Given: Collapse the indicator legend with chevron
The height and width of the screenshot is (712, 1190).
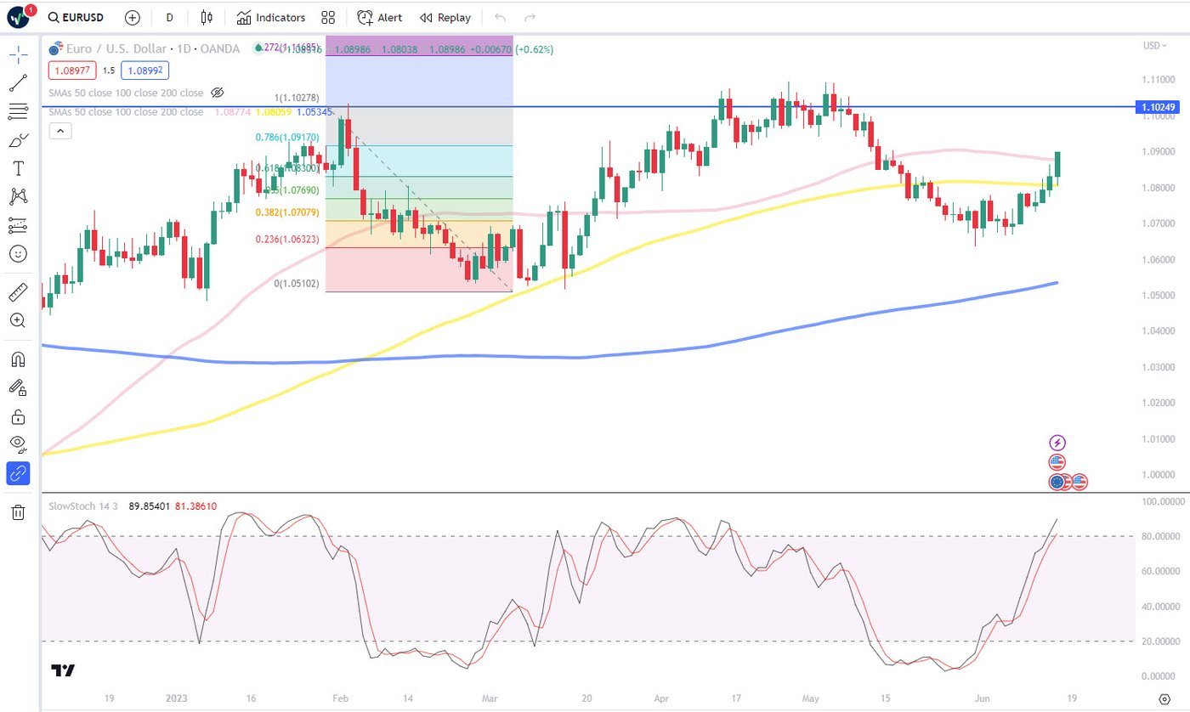Looking at the screenshot, I should click(60, 131).
